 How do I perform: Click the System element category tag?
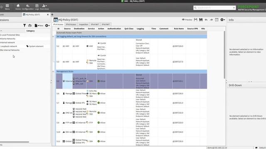(x=35, y=46)
